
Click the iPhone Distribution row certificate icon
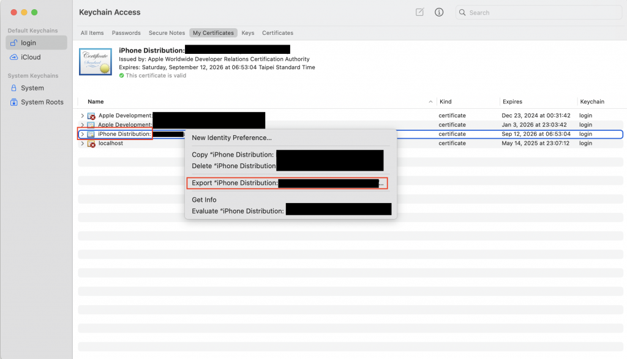pyautogui.click(x=91, y=134)
